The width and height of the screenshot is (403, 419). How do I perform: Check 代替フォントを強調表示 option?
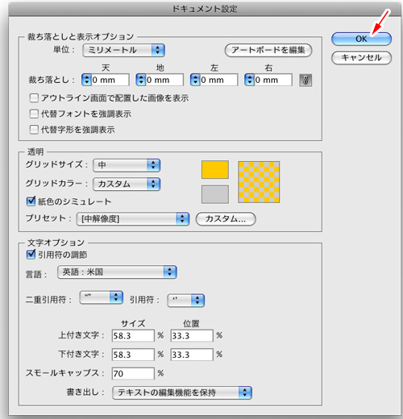(x=34, y=114)
